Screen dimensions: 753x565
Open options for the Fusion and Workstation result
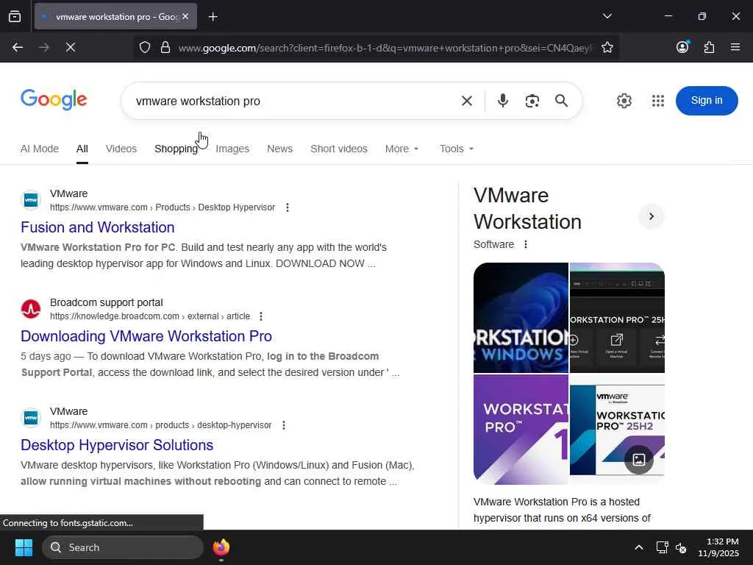click(288, 207)
